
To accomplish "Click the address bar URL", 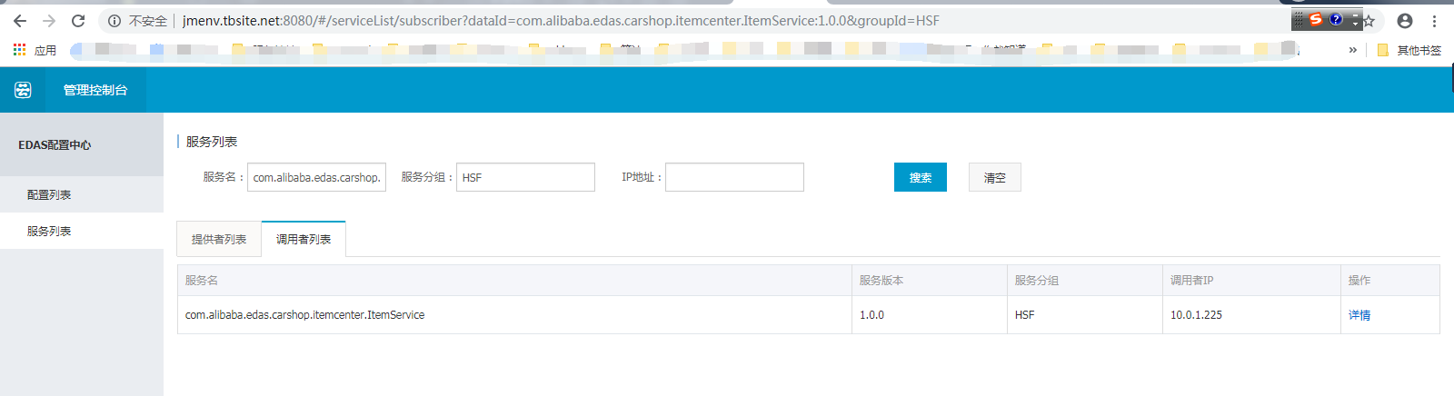I will click(561, 21).
